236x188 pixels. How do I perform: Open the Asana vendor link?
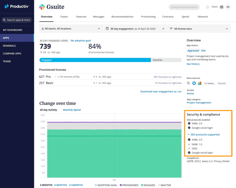pyautogui.click(x=190, y=93)
